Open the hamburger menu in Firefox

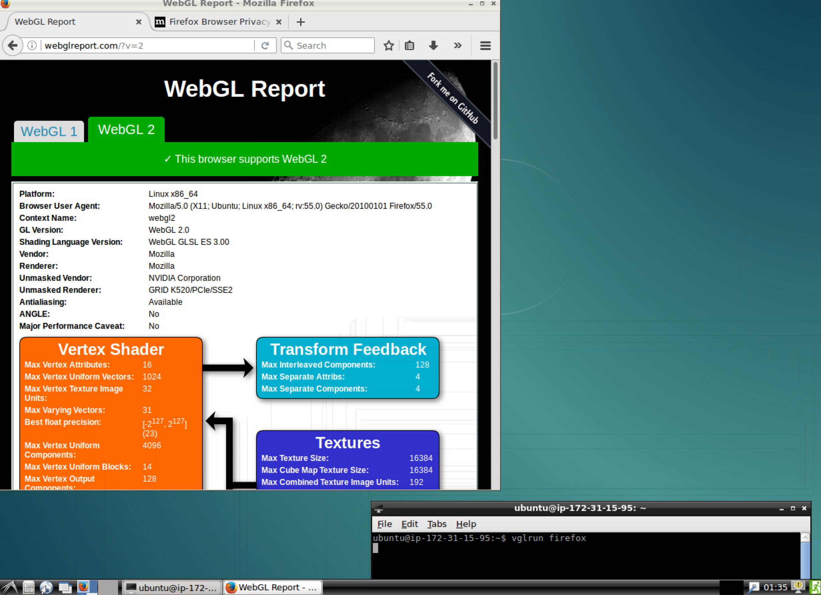point(485,46)
